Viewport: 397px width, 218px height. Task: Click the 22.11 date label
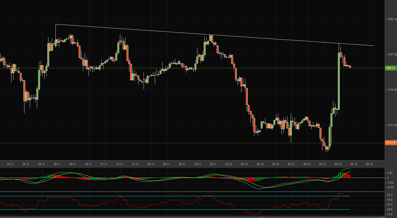pyautogui.click(x=10, y=164)
